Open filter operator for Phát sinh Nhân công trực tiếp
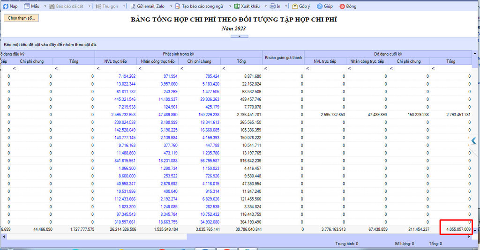 click(x=140, y=69)
